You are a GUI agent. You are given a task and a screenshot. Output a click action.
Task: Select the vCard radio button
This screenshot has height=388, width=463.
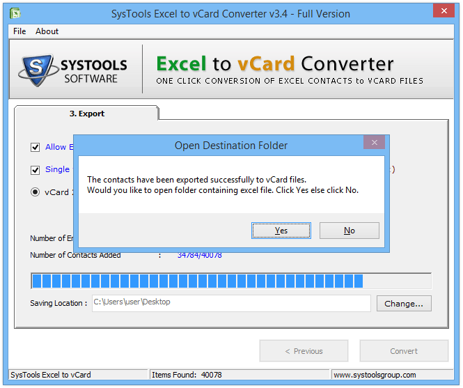tap(35, 192)
